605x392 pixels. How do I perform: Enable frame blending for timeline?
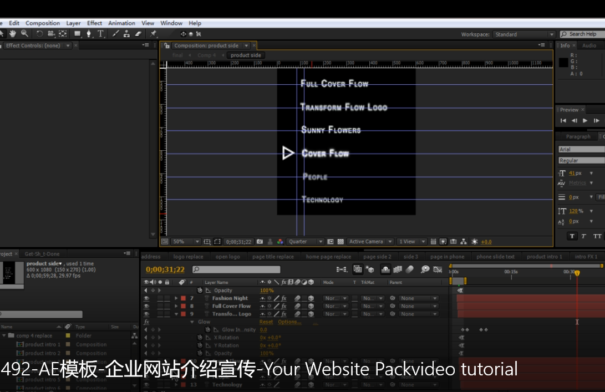pyautogui.click(x=398, y=269)
